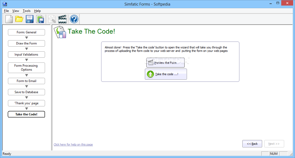Image resolution: width=295 pixels, height=158 pixels.
Task: Go to the 'Thank you' page step
Action: click(x=26, y=103)
